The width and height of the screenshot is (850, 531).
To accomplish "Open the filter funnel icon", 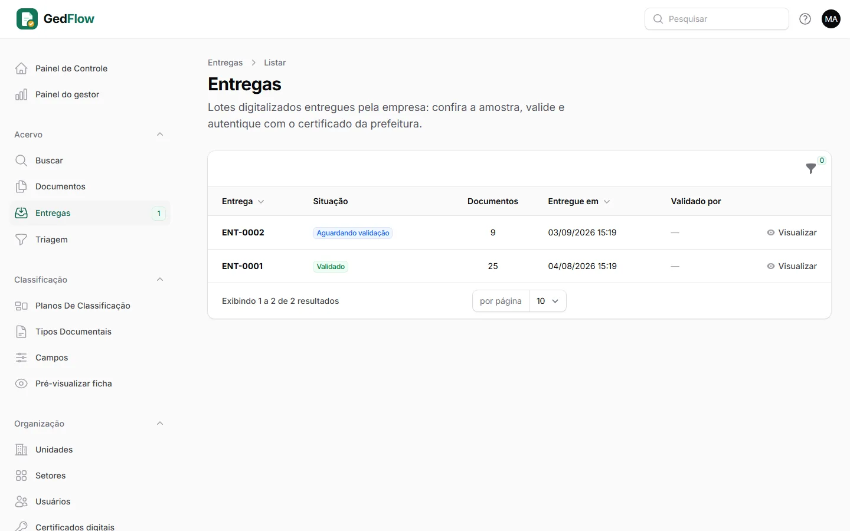I will click(x=811, y=169).
